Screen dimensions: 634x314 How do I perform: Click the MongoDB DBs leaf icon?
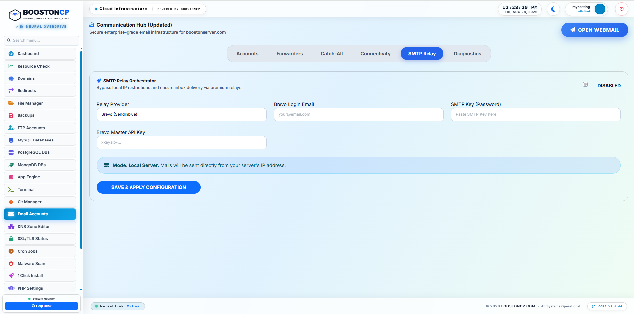[x=11, y=165]
